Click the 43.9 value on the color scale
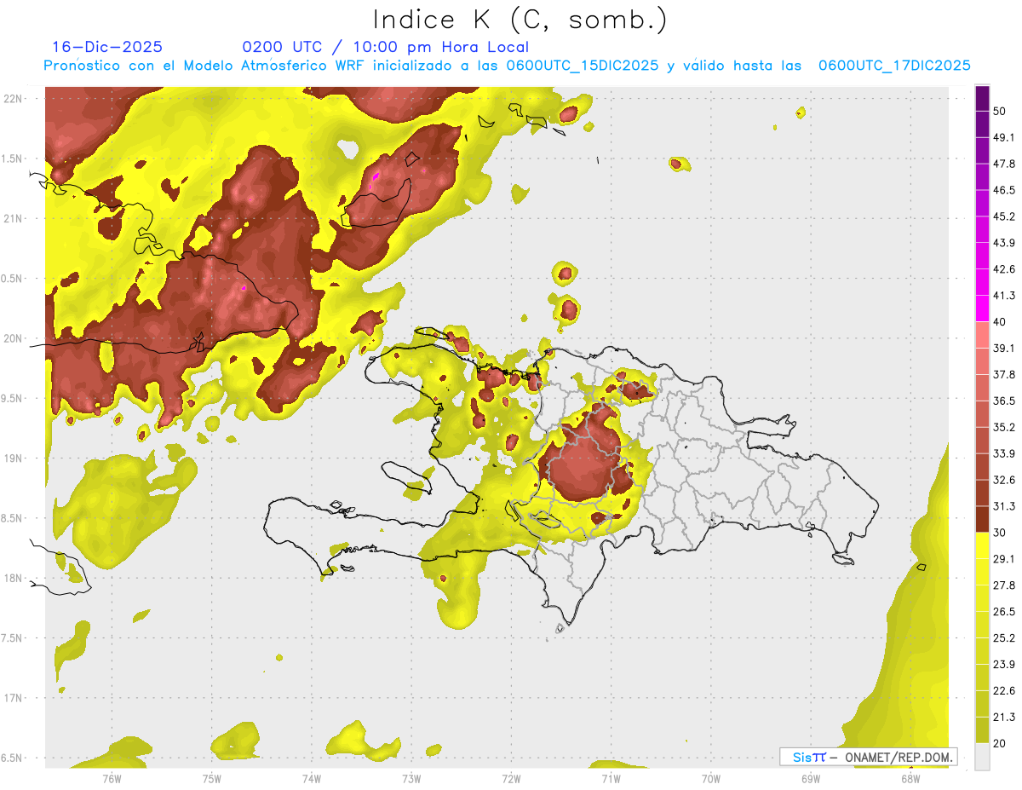 (1004, 243)
